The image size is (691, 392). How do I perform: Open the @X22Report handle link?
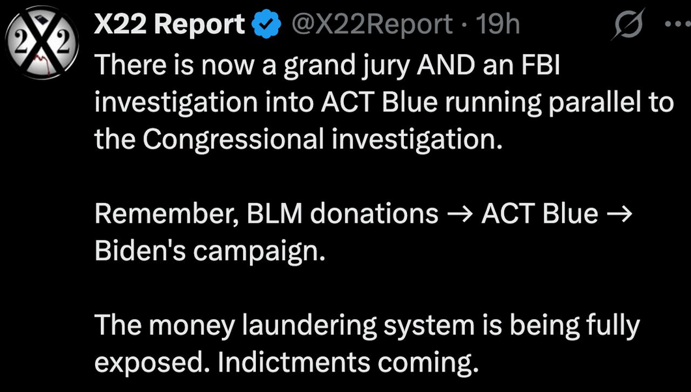(372, 25)
